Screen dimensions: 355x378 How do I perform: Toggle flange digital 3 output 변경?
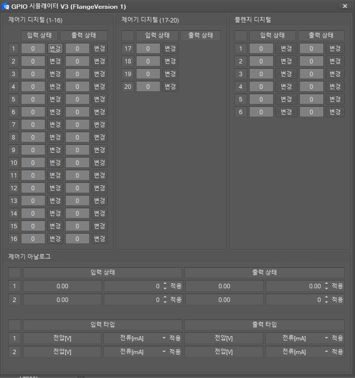click(x=335, y=74)
